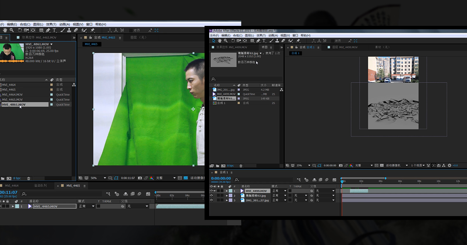Click the front timeline's search magnifier icon
This screenshot has height=245, width=467.
pos(237,180)
